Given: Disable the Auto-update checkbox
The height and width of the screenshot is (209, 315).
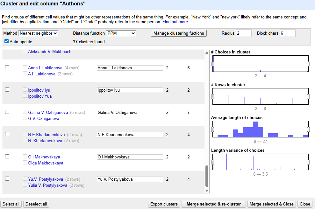Looking at the screenshot, I should [7, 41].
